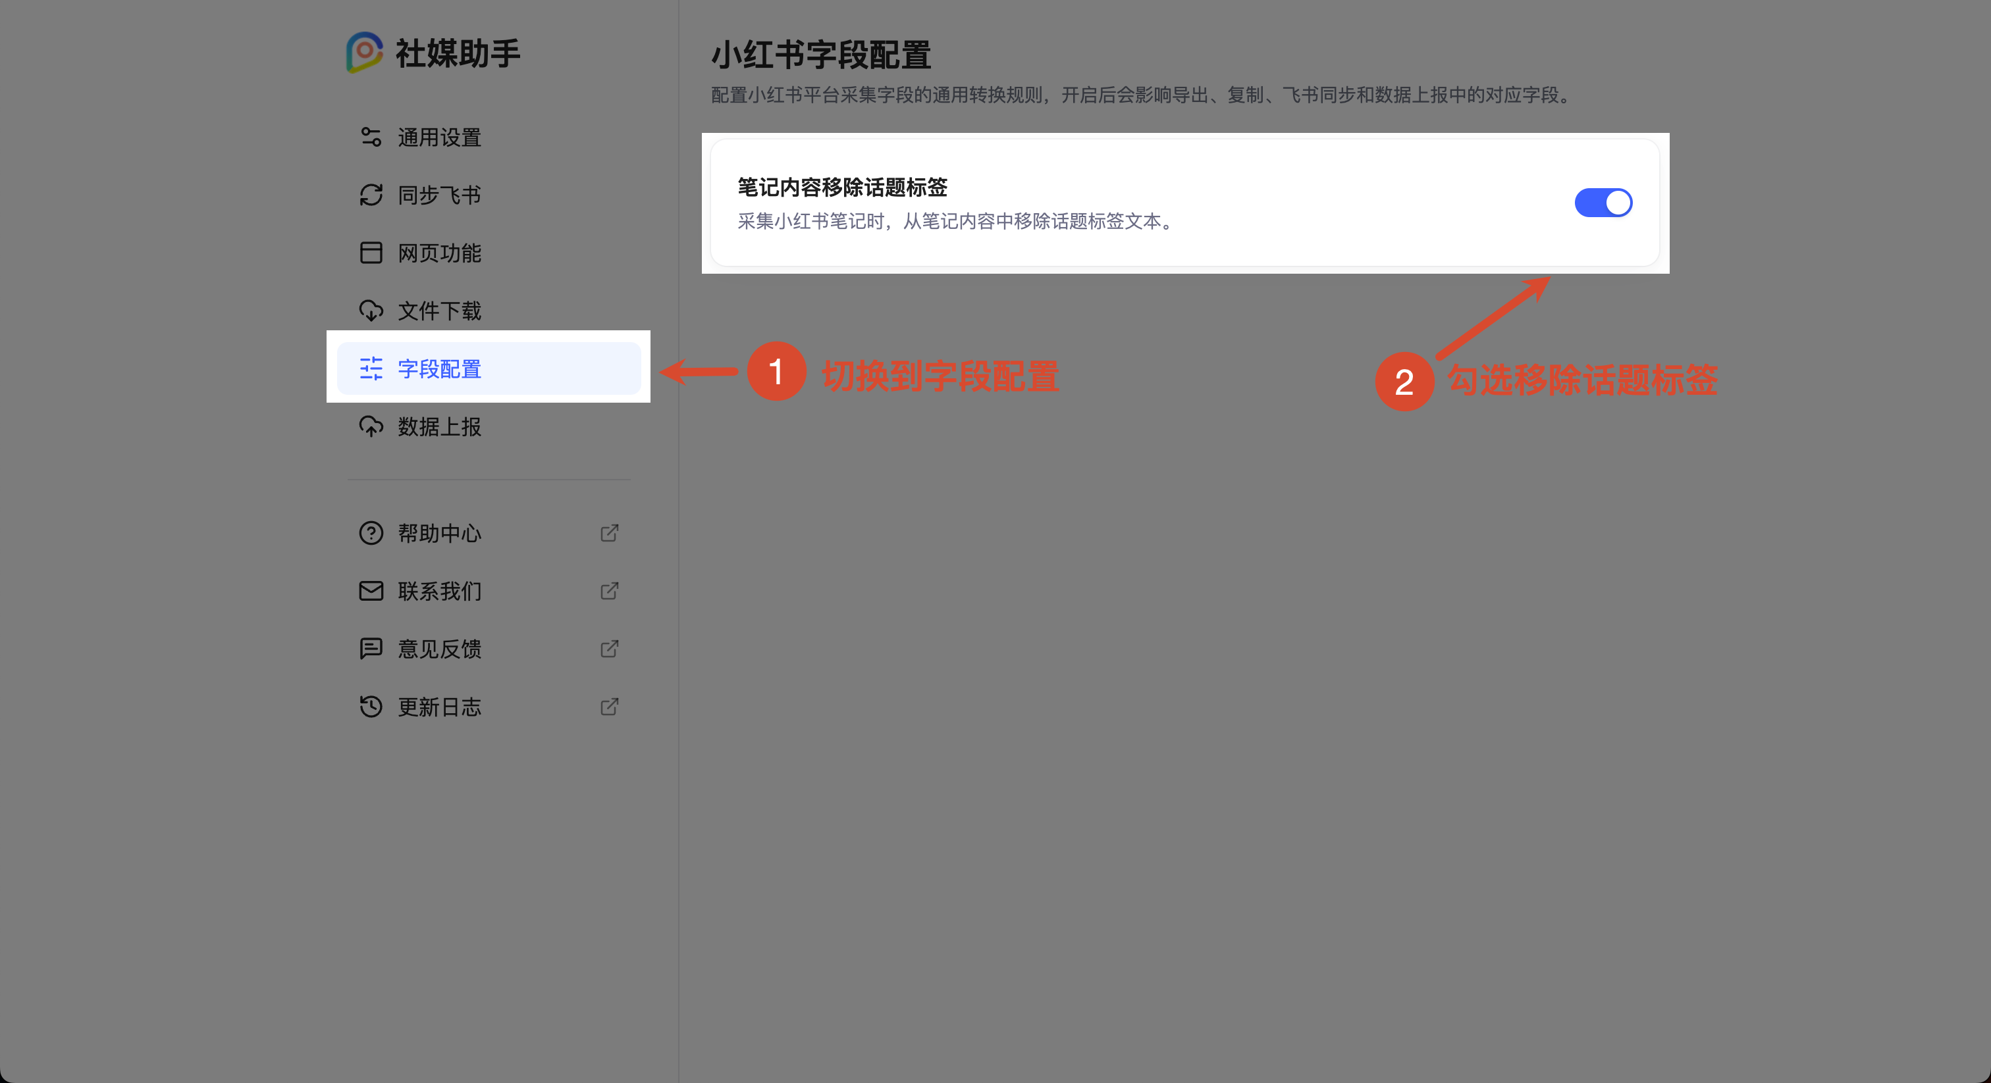Go to the 网页功能 section
The height and width of the screenshot is (1083, 1991).
[489, 253]
